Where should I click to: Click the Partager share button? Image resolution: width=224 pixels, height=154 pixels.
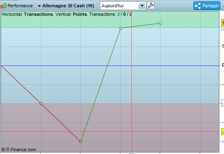click(x=207, y=6)
